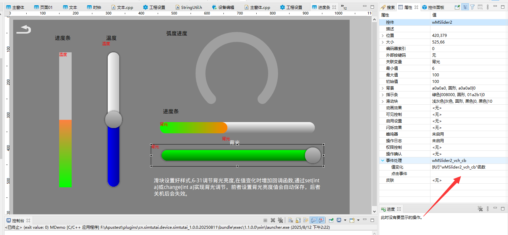Viewport: 508px width, 235px height.
Task: Open the 进度 view menu (three dots)
Action: [488, 209]
